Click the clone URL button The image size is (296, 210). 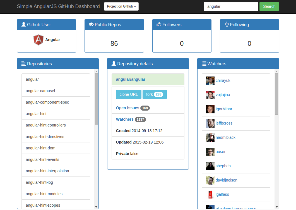[129, 94]
